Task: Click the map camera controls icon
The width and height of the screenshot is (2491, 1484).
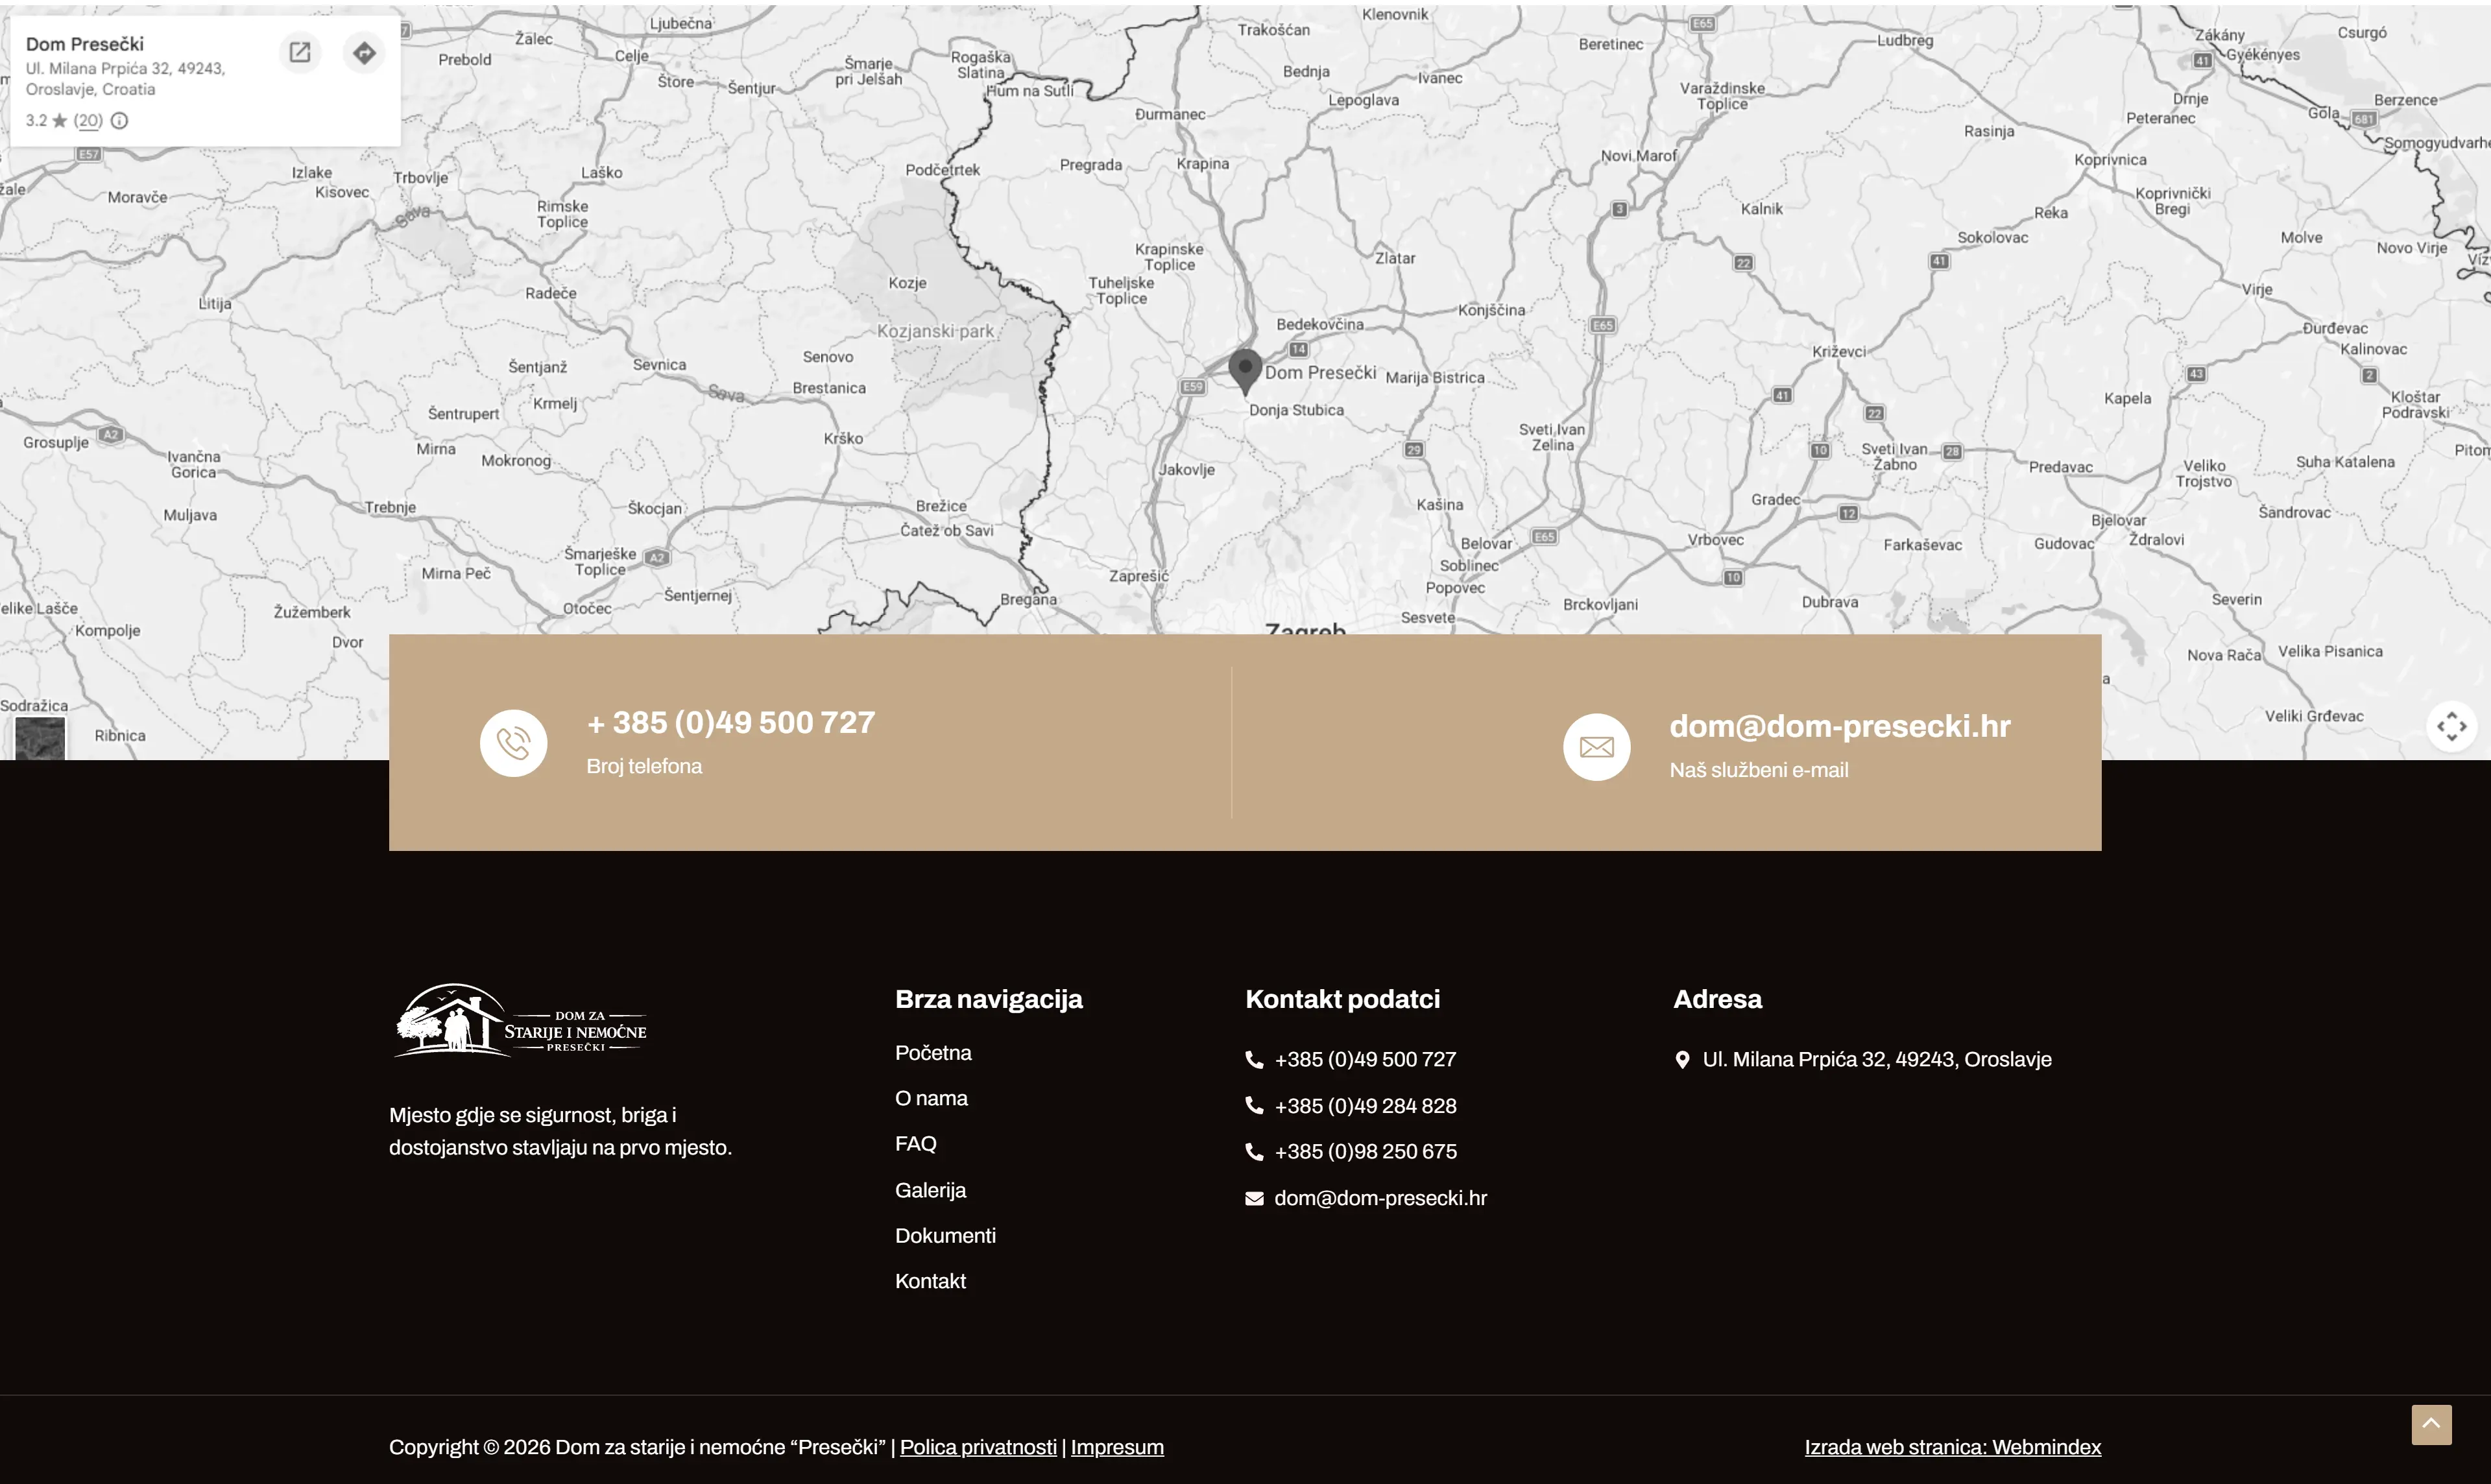Action: coord(2451,726)
